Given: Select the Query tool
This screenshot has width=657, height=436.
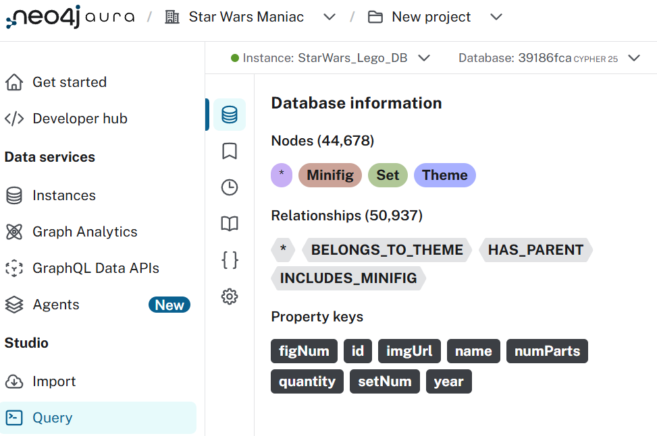Looking at the screenshot, I should 98,418.
